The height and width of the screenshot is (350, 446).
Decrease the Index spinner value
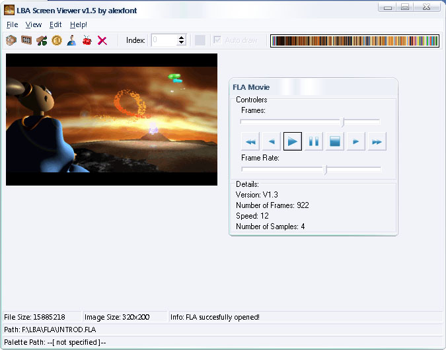(x=181, y=43)
